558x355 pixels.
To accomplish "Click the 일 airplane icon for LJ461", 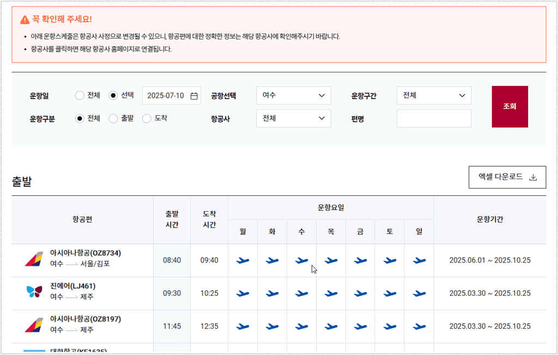I will (419, 293).
